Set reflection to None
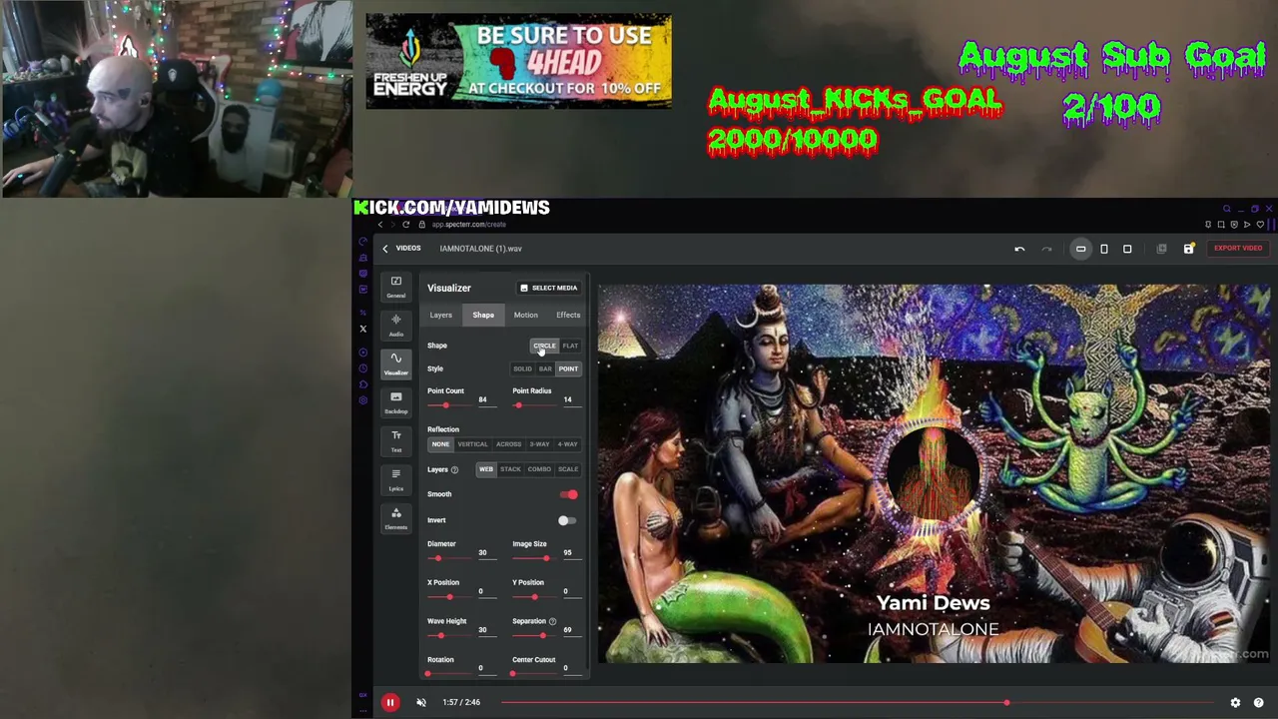The image size is (1278, 719). pyautogui.click(x=440, y=444)
